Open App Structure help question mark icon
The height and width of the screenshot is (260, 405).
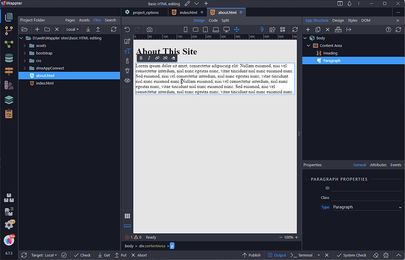click(388, 30)
